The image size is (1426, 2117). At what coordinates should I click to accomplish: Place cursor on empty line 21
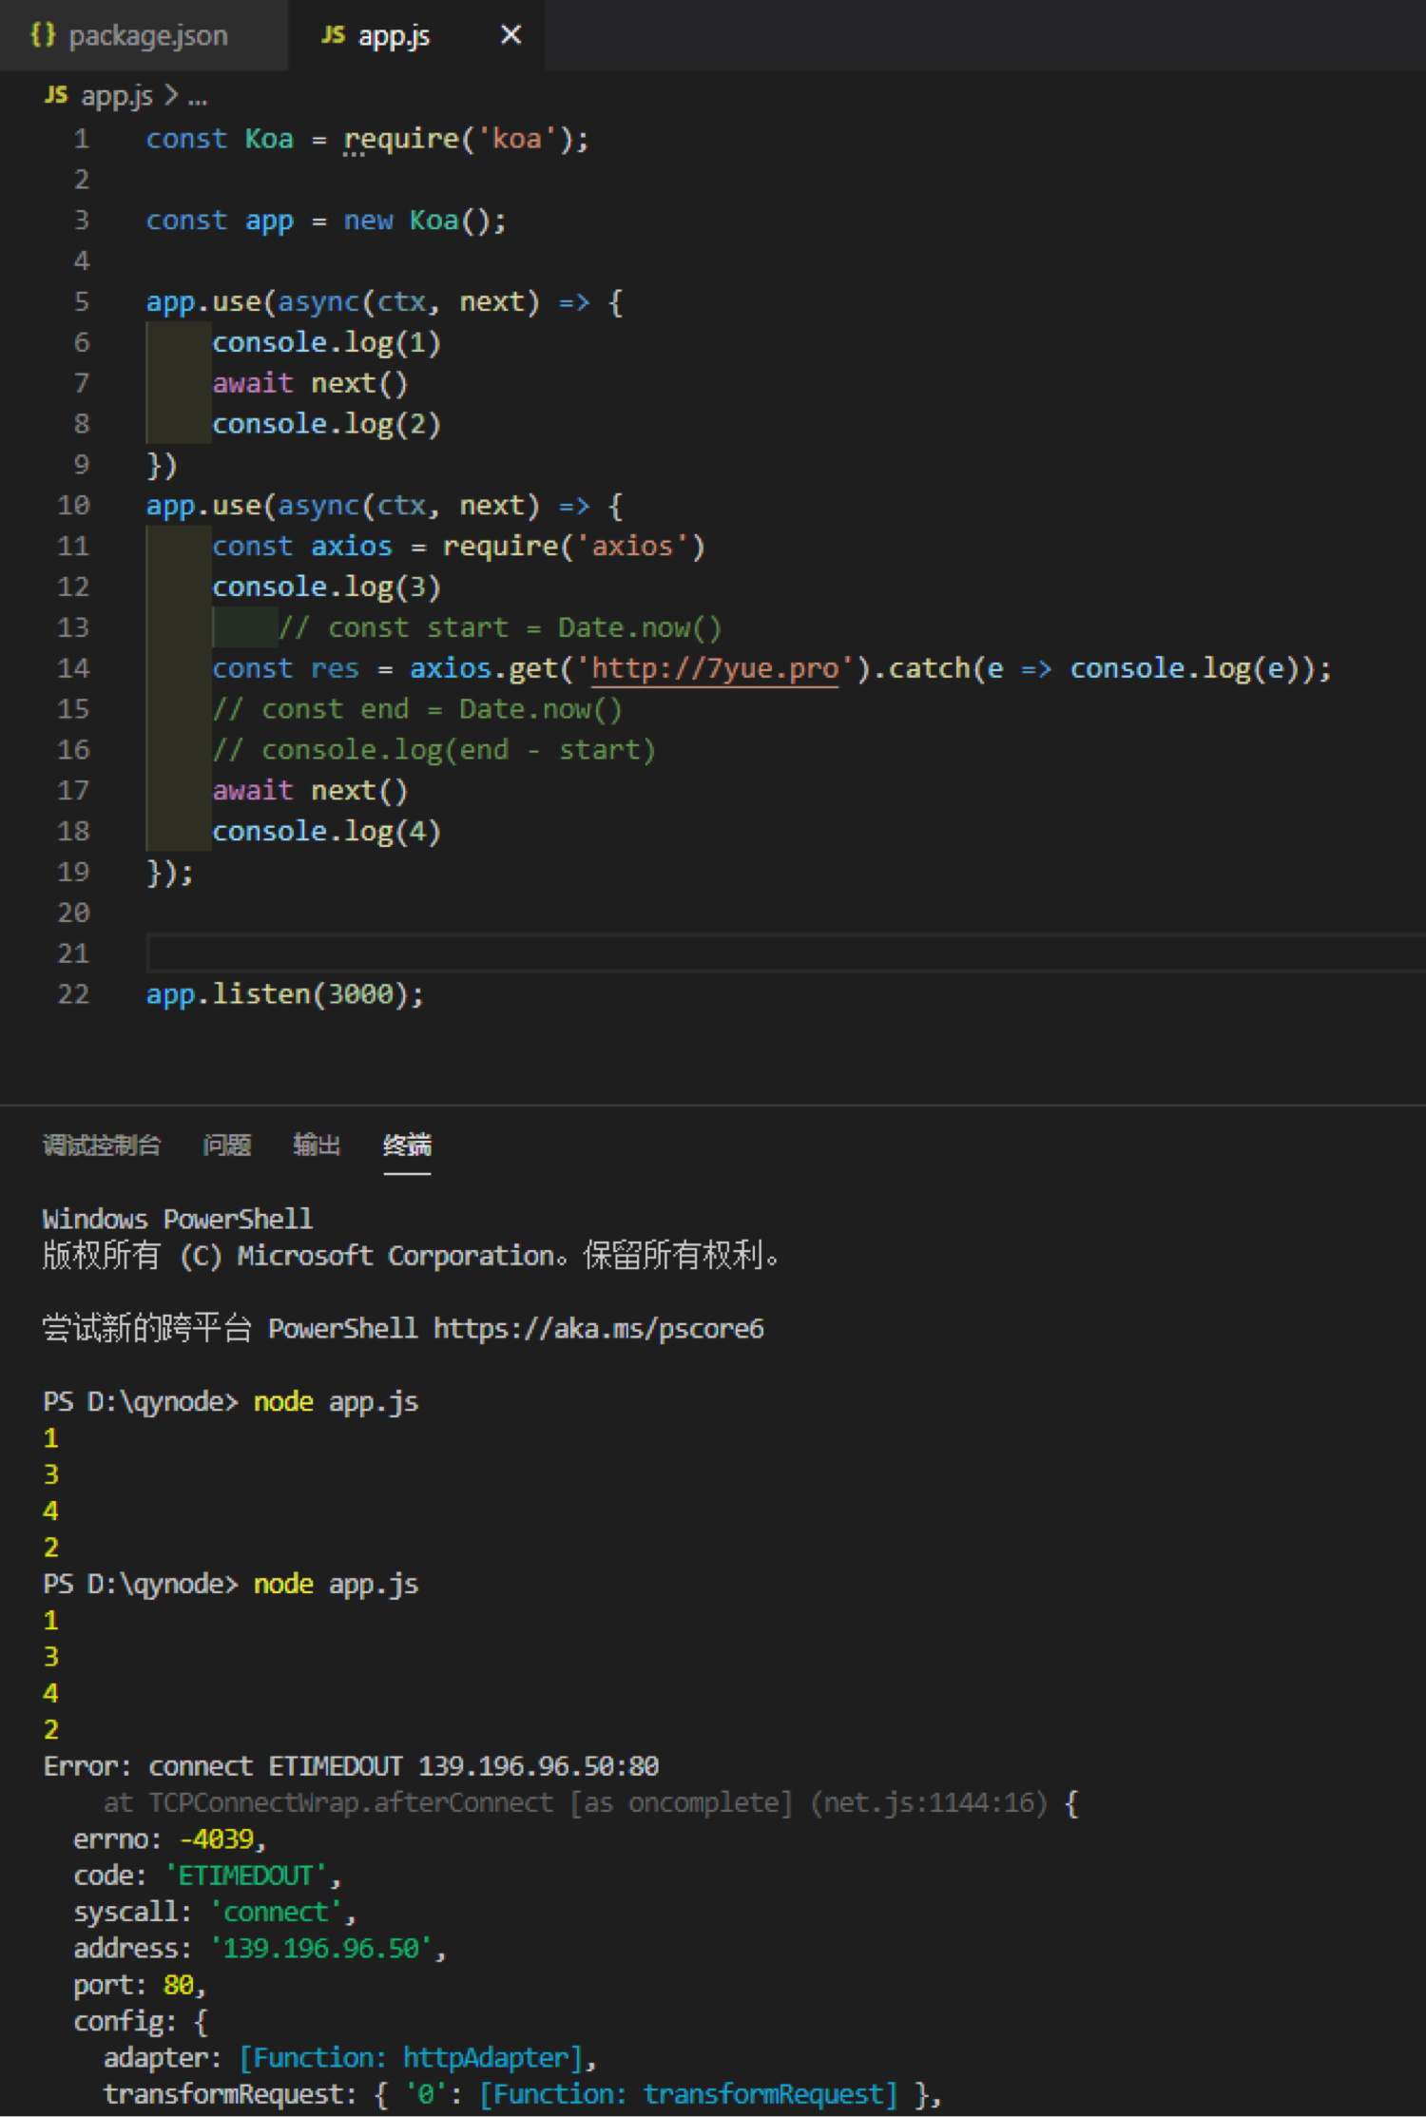(x=570, y=953)
